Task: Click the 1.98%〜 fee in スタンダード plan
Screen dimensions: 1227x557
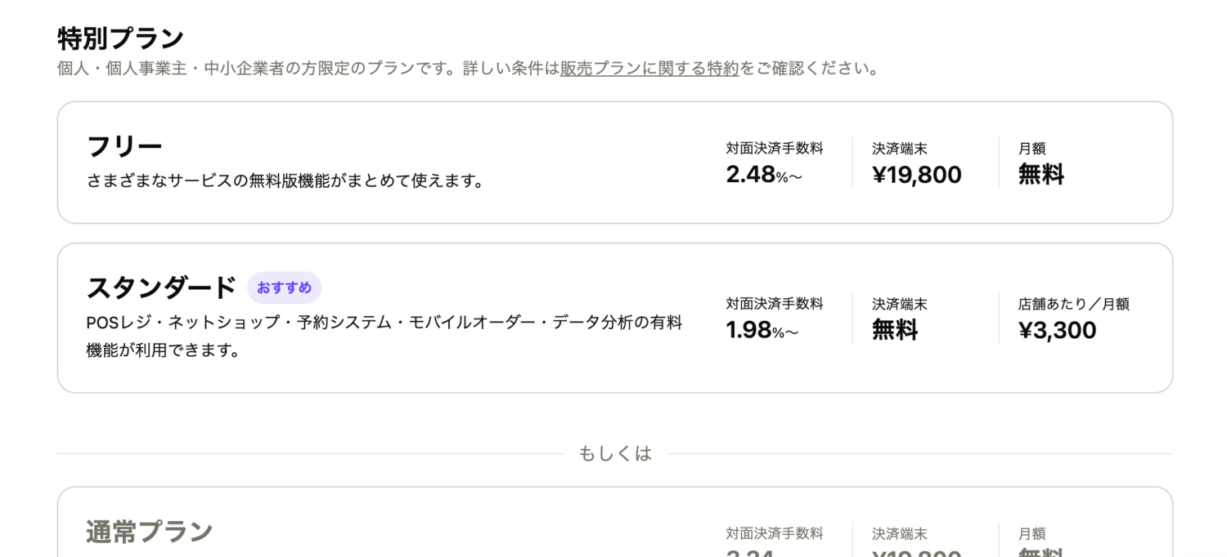Action: [762, 330]
